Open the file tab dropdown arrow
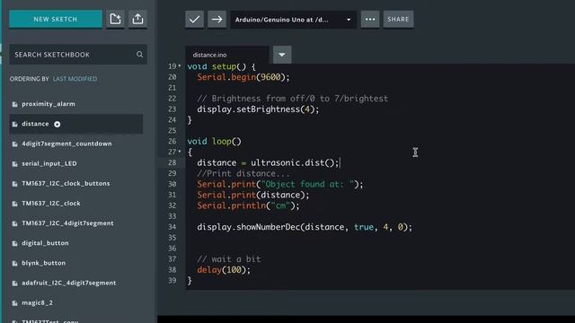The image size is (575, 323). pos(282,55)
